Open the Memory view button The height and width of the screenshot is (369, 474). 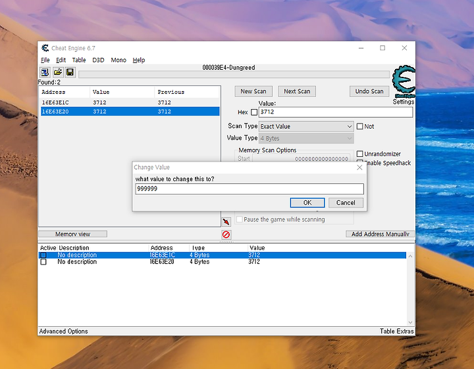[x=72, y=234]
